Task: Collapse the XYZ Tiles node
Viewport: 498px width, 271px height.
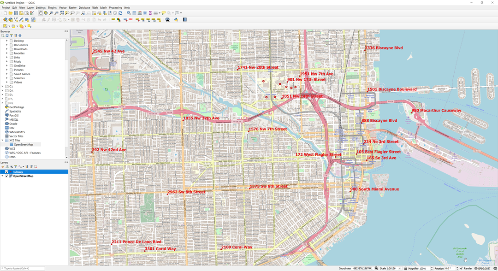Action: [2, 140]
